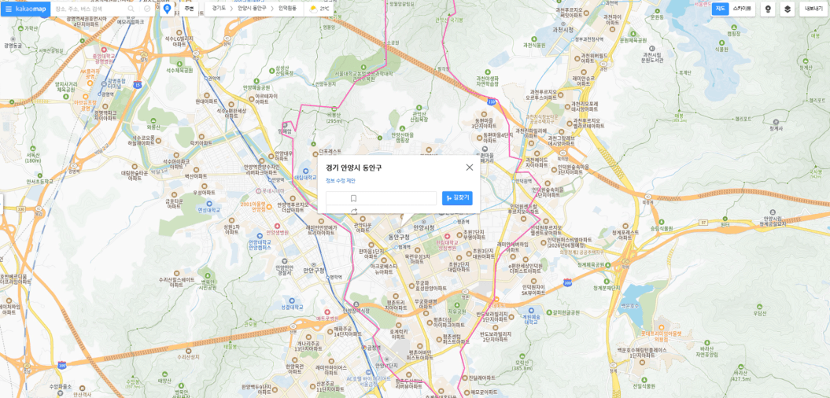Click the search magnifier icon
Screen dimensions: 830x398
coord(131,9)
